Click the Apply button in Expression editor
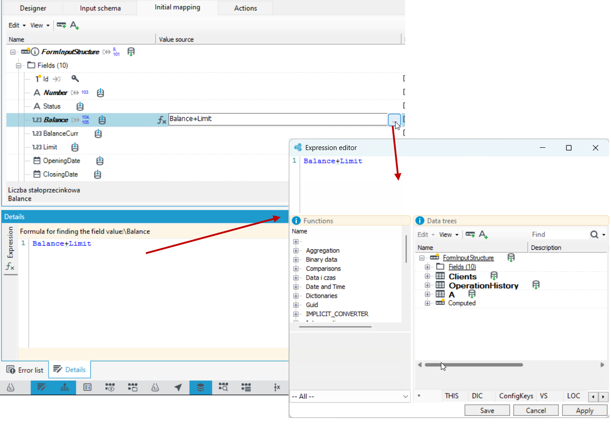The image size is (611, 432). (584, 410)
